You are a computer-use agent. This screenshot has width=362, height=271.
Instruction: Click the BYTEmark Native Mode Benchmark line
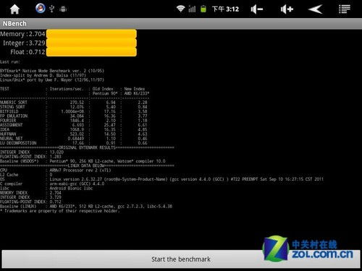[52, 71]
